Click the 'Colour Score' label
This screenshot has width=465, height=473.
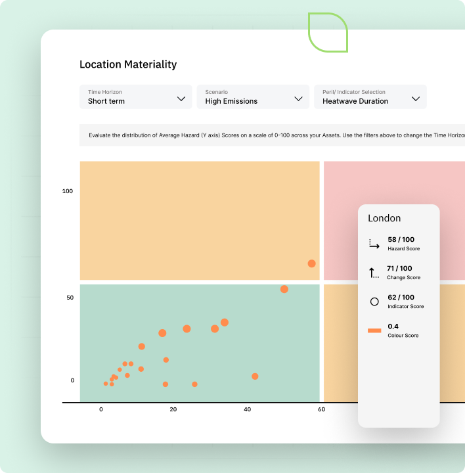pos(403,336)
